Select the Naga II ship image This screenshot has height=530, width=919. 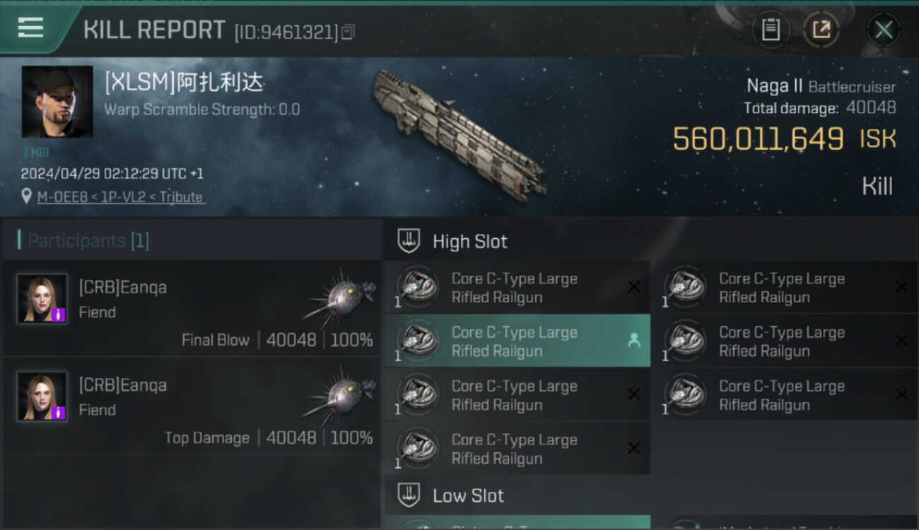(459, 133)
